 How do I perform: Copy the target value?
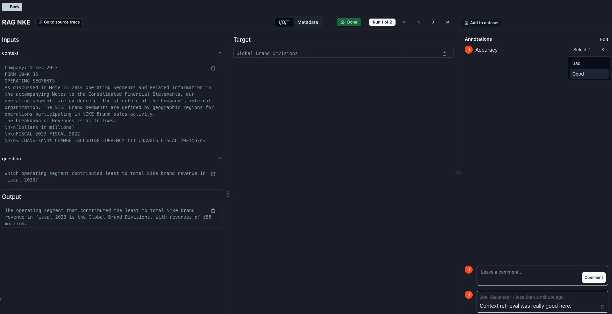445,54
